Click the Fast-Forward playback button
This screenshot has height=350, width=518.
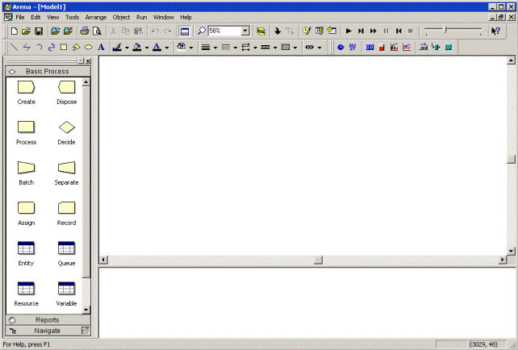pos(374,31)
